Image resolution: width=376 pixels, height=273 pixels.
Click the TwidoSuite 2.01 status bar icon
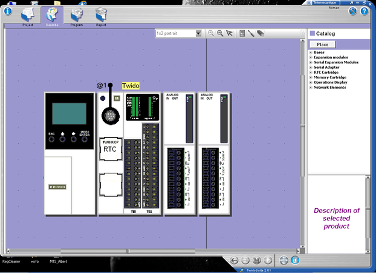pyautogui.click(x=242, y=270)
